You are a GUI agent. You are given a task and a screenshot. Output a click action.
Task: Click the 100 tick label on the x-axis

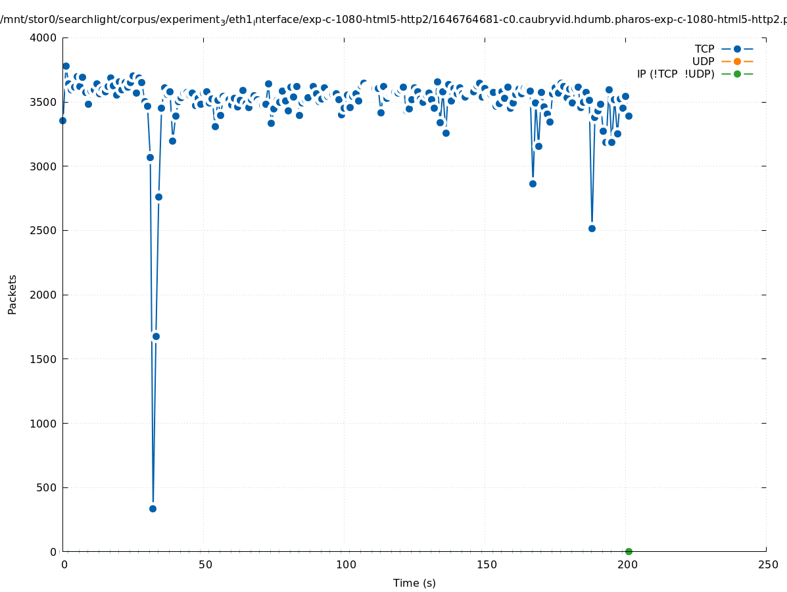pyautogui.click(x=346, y=564)
